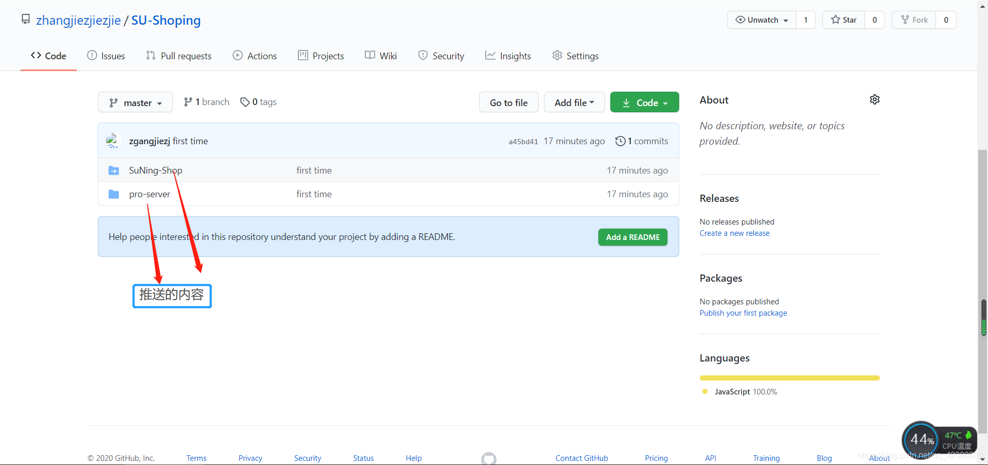
Task: Click Publish your first package link
Action: (x=743, y=313)
